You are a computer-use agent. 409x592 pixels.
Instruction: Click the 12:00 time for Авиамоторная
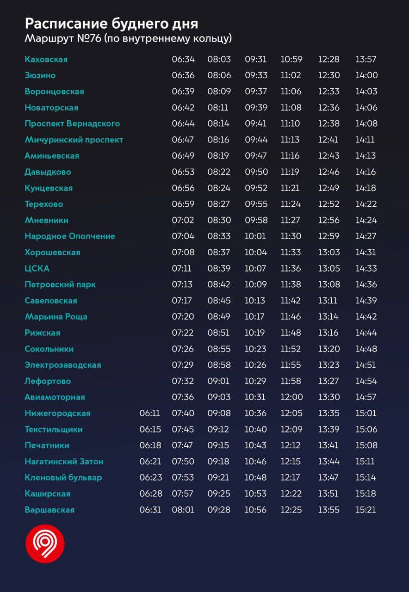click(x=291, y=397)
